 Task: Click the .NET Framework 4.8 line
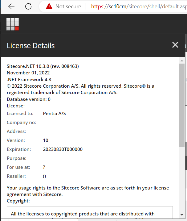[x=29, y=80]
